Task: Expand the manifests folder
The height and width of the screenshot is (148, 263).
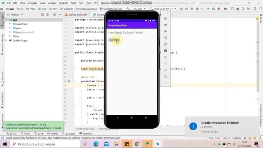Action: point(10,24)
